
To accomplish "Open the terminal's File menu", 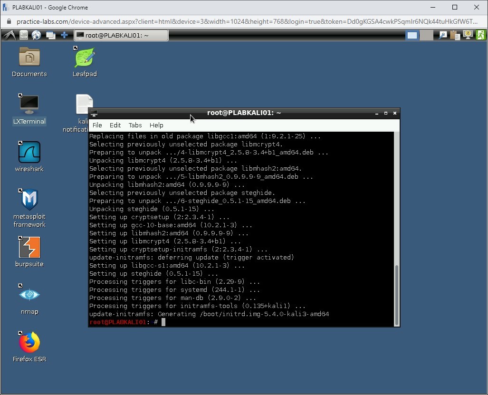I will coord(97,125).
